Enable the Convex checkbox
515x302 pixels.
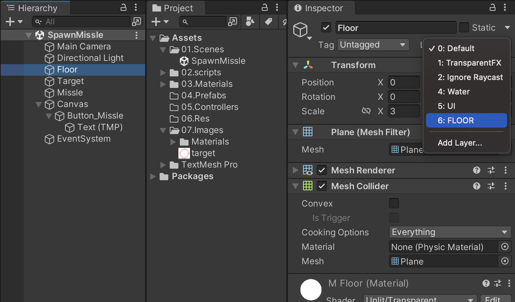[x=394, y=204]
